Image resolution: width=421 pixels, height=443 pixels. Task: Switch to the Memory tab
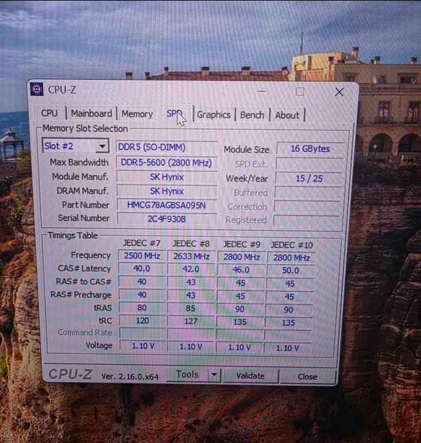tap(137, 114)
